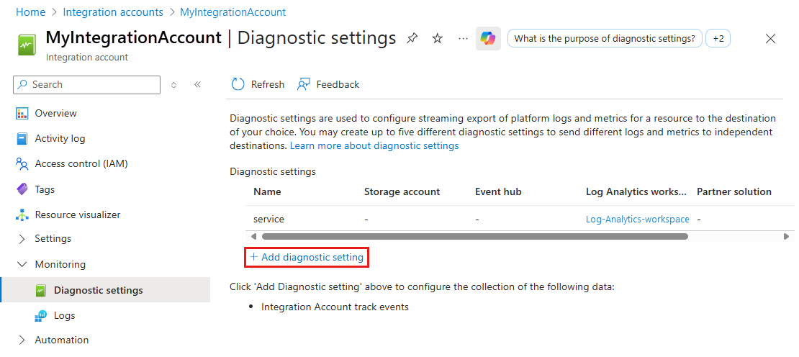
Task: Open Resource visualizer page
Action: 78,215
